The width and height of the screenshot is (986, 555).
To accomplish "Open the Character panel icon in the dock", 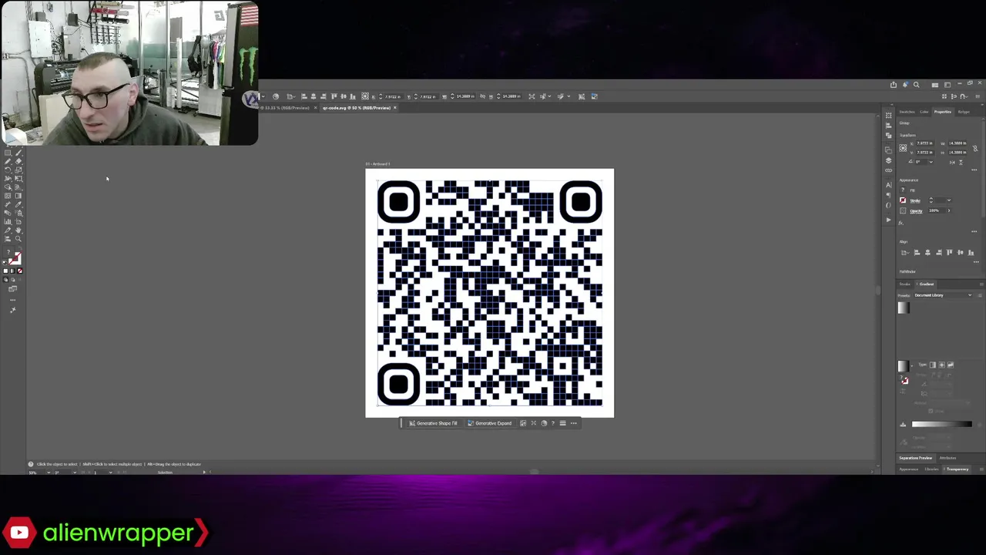I will (888, 185).
